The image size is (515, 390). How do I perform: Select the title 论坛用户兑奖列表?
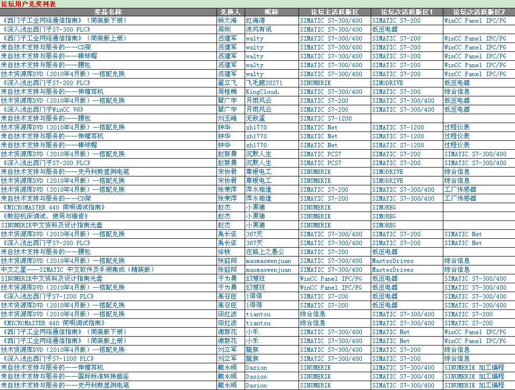point(28,4)
